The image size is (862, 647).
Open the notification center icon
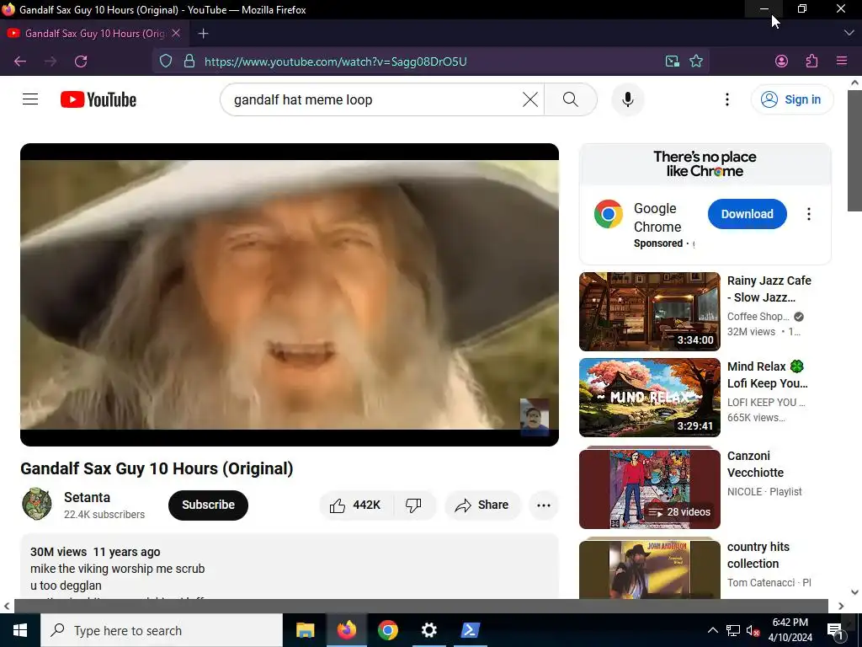click(834, 630)
